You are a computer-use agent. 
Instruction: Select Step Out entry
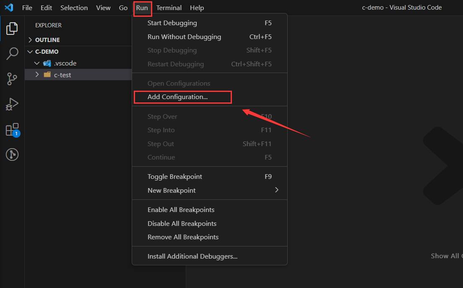point(210,144)
